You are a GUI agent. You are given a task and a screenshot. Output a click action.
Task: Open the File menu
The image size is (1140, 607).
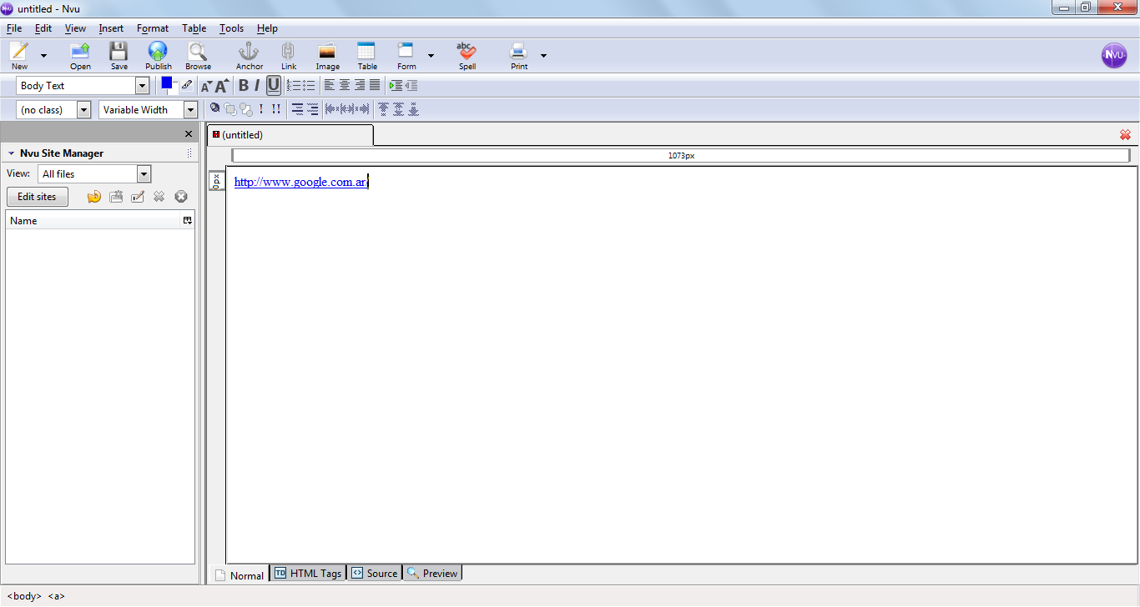tap(14, 28)
